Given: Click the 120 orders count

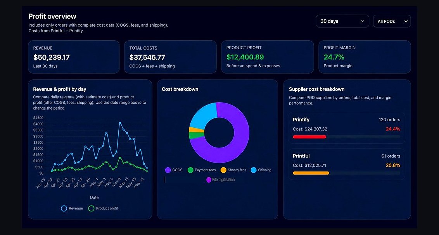Looking at the screenshot, I should pos(389,120).
